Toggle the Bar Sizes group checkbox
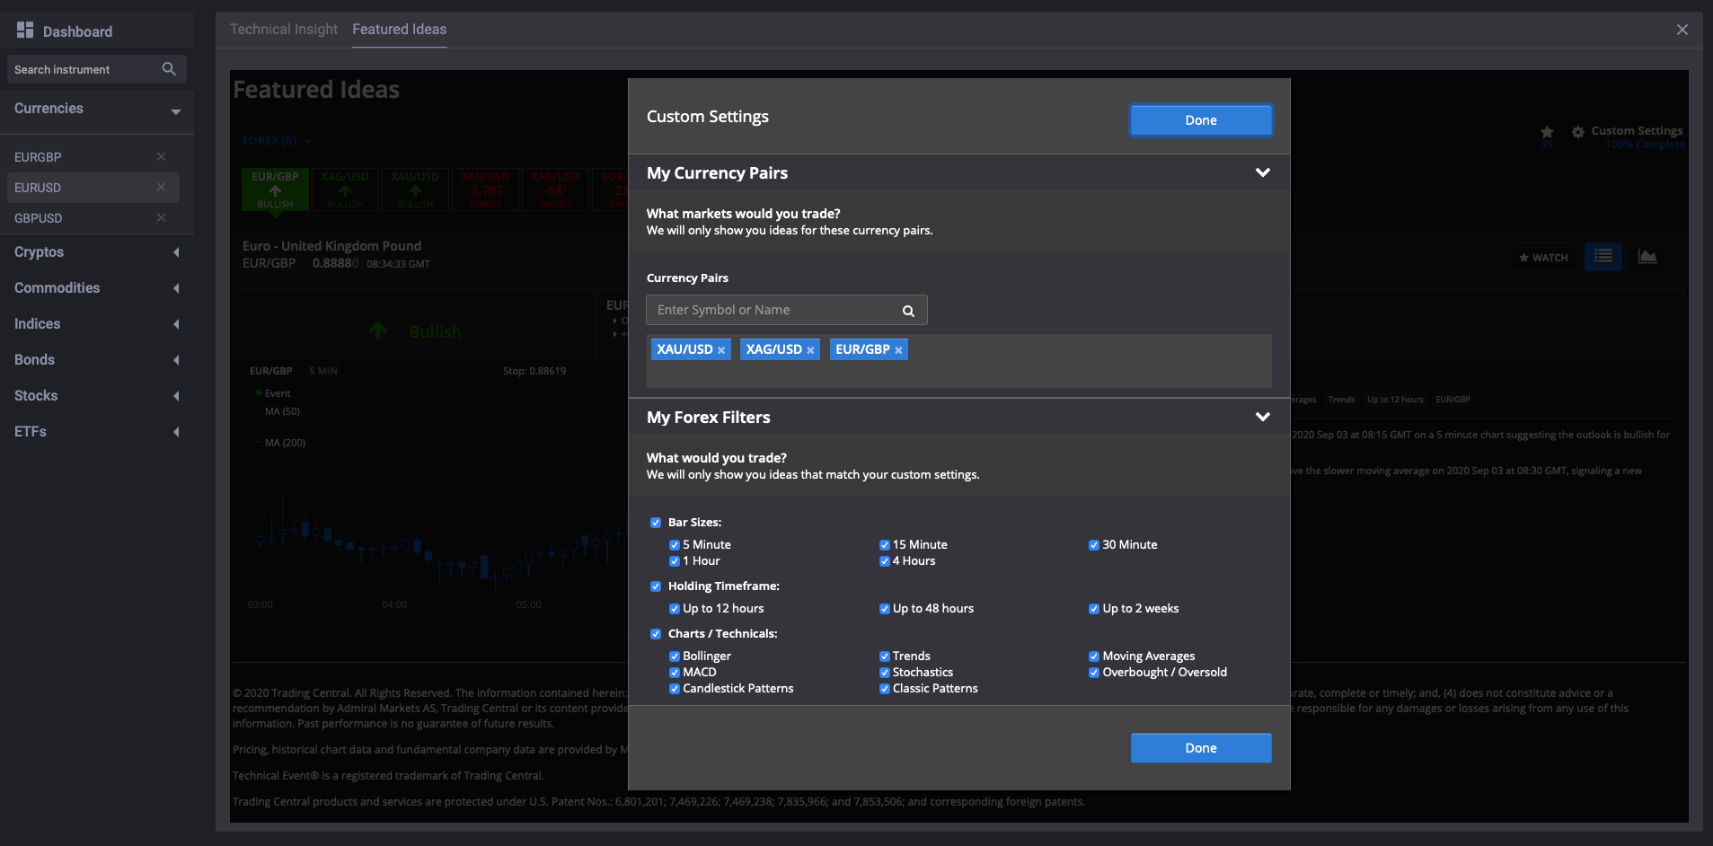 point(656,523)
